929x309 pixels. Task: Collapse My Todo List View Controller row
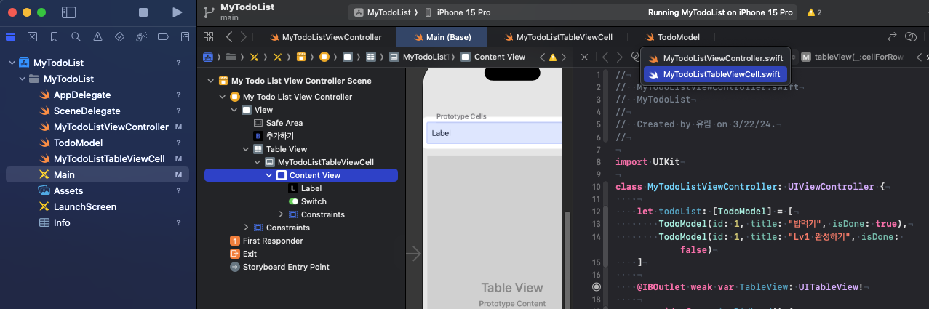point(223,97)
